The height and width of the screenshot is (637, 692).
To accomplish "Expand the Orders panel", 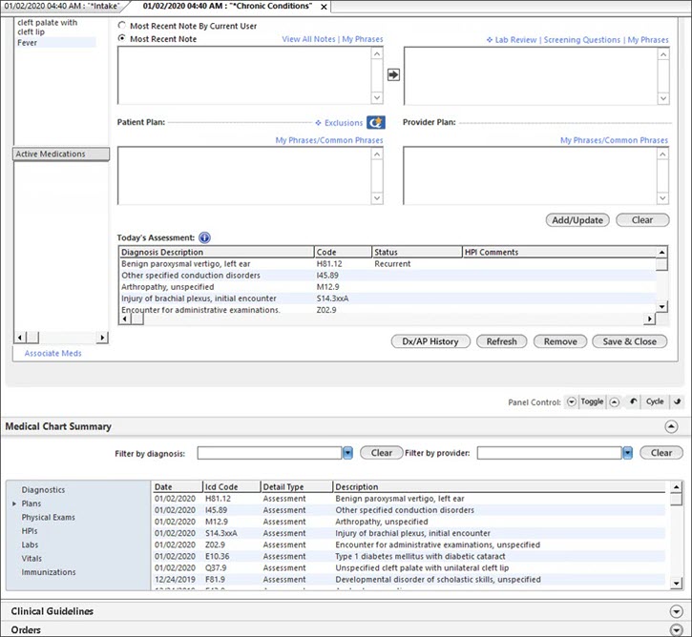I will coord(676,630).
